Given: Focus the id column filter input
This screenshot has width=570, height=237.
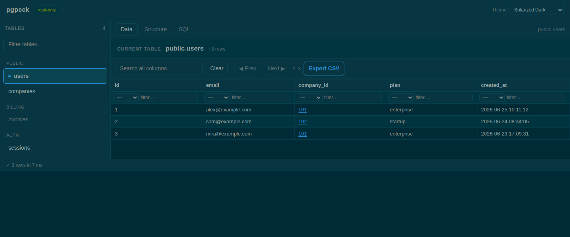Looking at the screenshot, I should tap(168, 98).
